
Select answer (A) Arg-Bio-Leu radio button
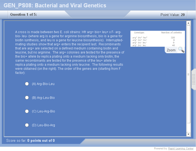[x=27, y=84]
